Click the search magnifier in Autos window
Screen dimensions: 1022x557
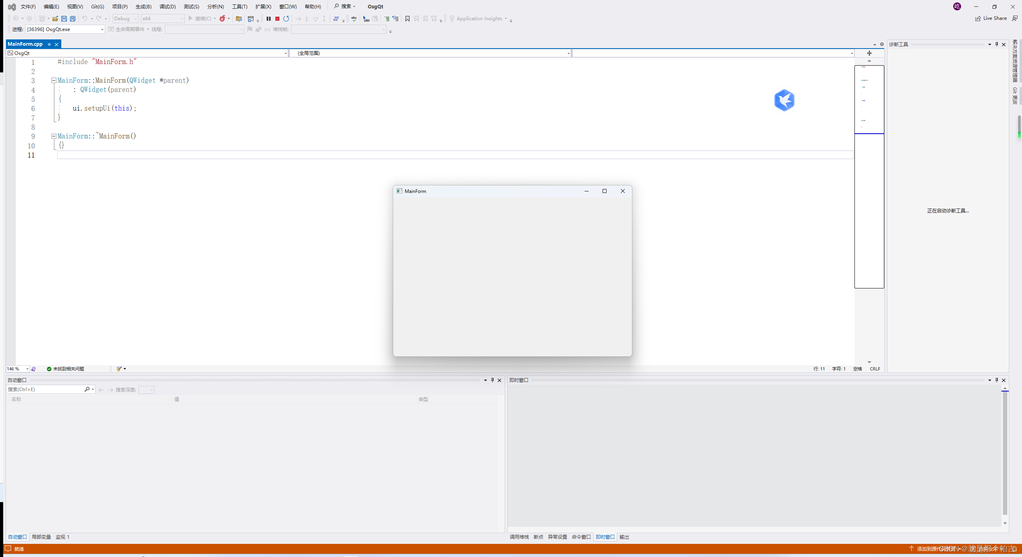(87, 390)
